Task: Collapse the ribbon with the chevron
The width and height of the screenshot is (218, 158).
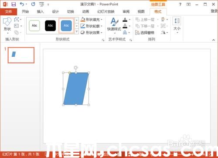Action: pyautogui.click(x=214, y=40)
